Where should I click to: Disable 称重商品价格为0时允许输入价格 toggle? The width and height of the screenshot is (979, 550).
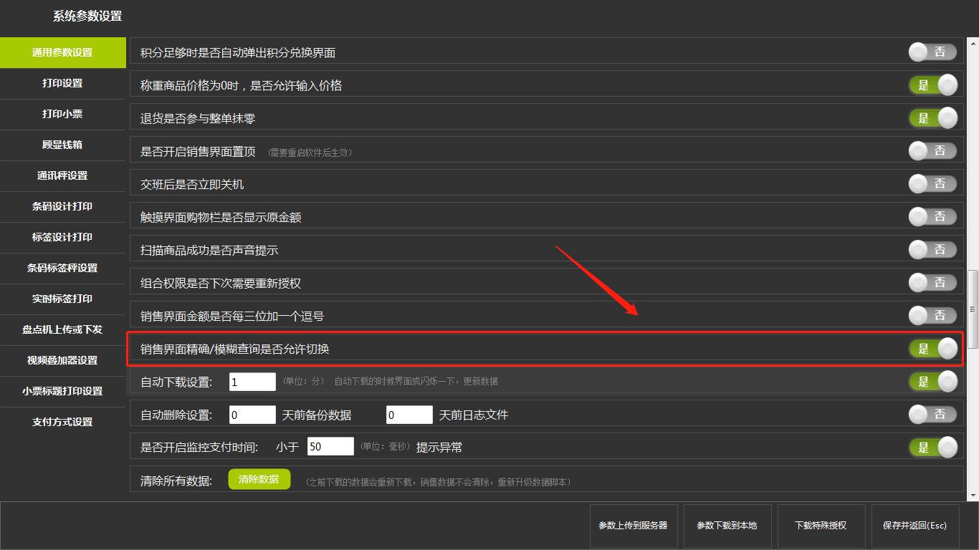[x=932, y=85]
